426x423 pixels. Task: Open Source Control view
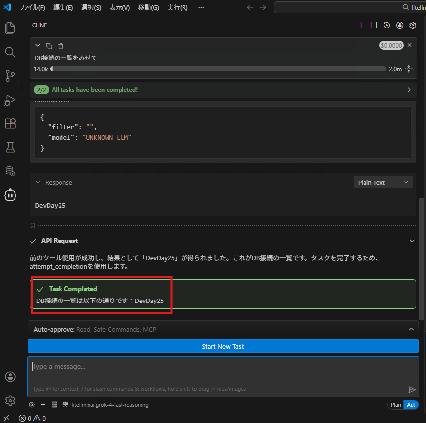[x=10, y=76]
